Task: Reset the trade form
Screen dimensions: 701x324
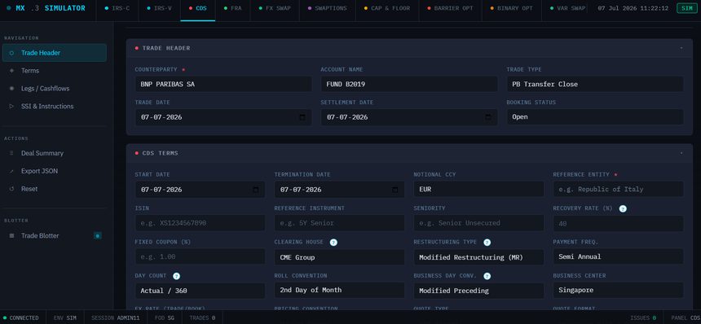Action: (x=54, y=189)
